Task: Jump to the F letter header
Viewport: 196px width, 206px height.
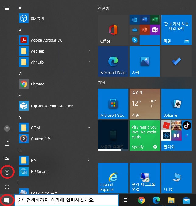Action: point(20,95)
